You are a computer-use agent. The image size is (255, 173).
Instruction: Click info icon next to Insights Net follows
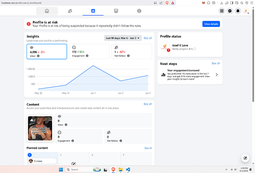pyautogui.click(x=128, y=56)
